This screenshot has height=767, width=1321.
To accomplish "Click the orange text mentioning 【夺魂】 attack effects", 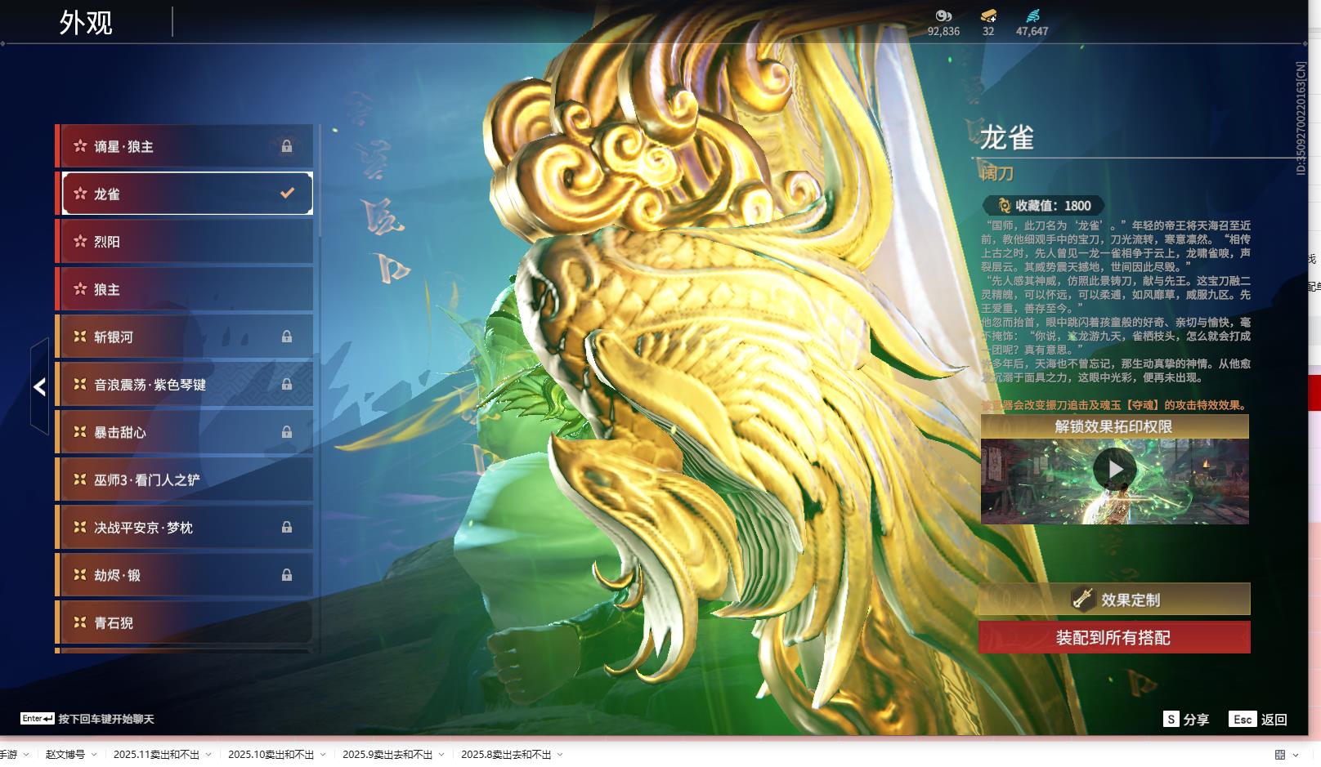I will tap(1115, 405).
